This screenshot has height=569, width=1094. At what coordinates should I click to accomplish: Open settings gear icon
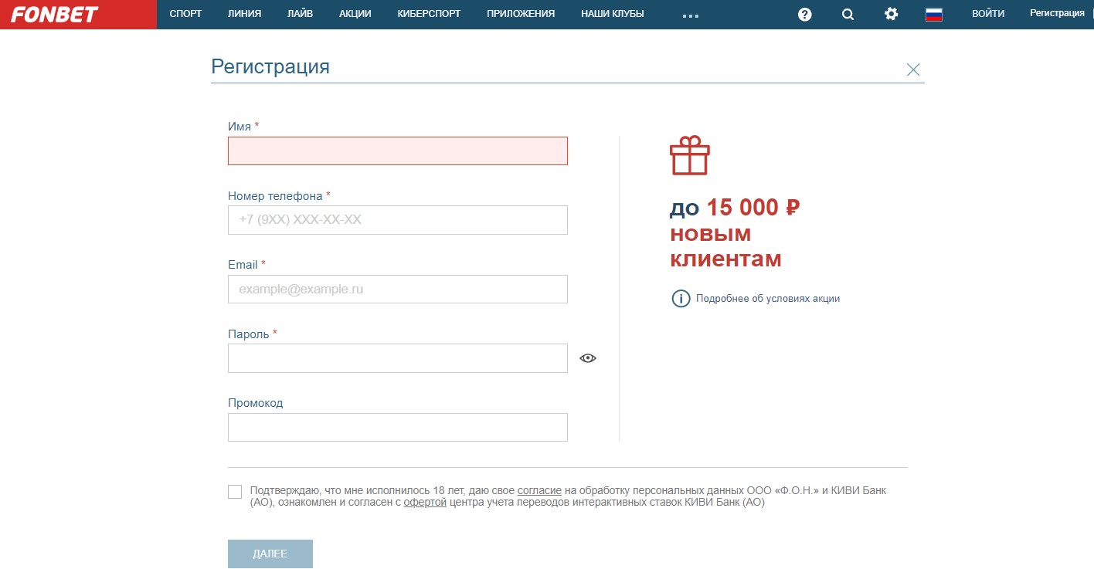892,14
